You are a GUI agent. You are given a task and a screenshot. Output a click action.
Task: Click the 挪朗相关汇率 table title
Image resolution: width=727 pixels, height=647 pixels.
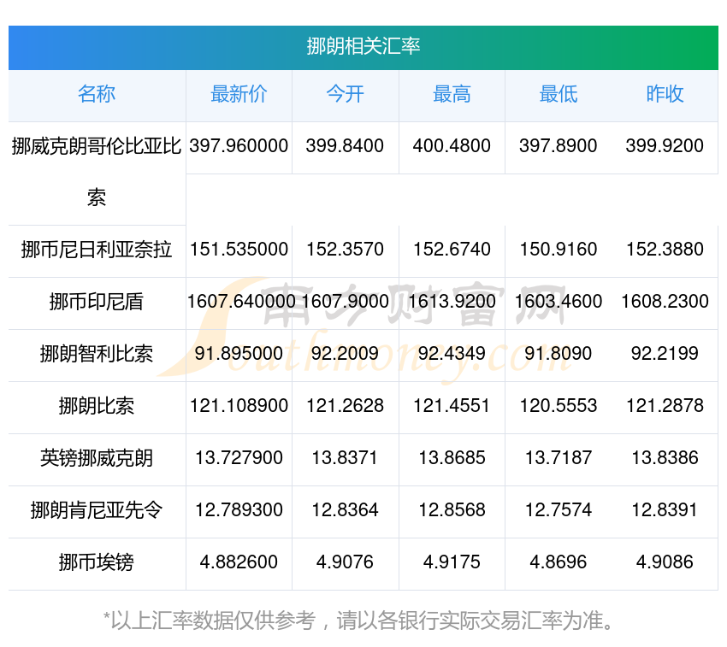(363, 46)
